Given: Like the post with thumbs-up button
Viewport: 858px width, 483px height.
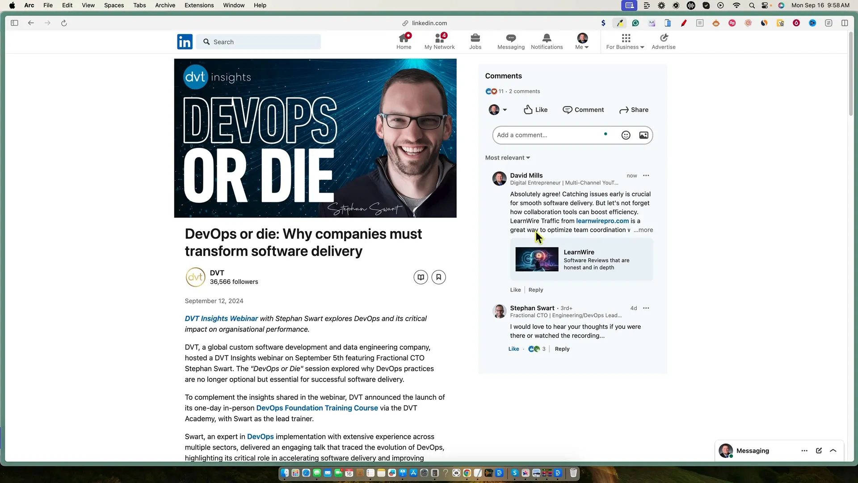Looking at the screenshot, I should pyautogui.click(x=535, y=110).
